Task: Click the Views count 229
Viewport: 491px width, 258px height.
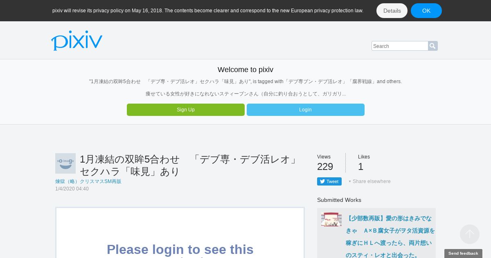Action: pyautogui.click(x=325, y=167)
